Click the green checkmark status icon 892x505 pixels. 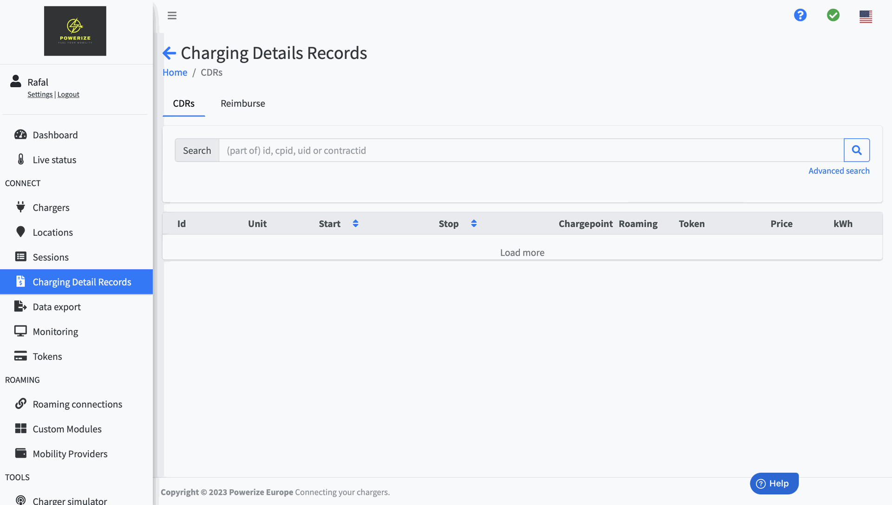tap(833, 15)
